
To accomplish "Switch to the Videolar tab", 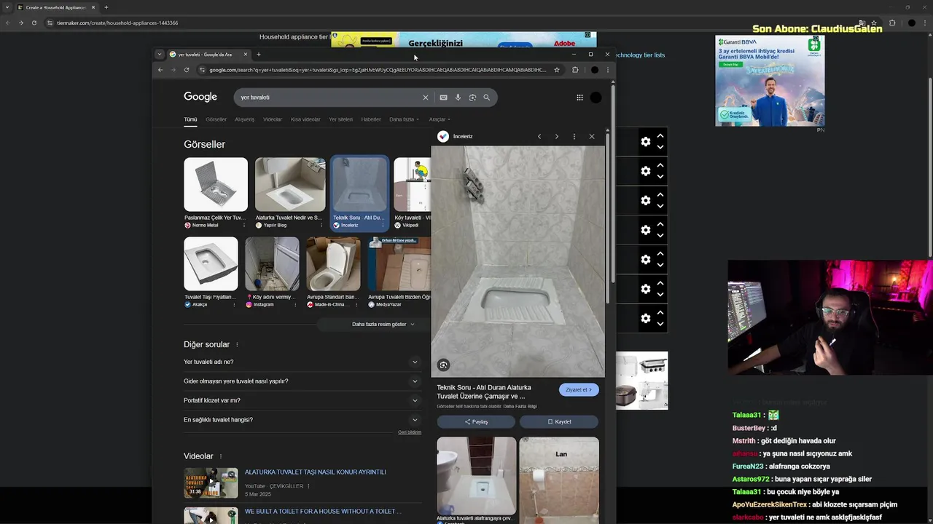I will pos(273,119).
